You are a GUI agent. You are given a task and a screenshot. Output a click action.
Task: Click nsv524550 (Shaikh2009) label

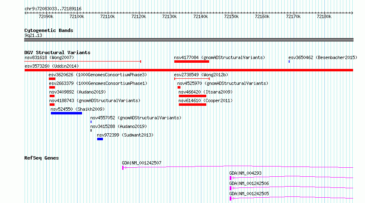click(78, 109)
